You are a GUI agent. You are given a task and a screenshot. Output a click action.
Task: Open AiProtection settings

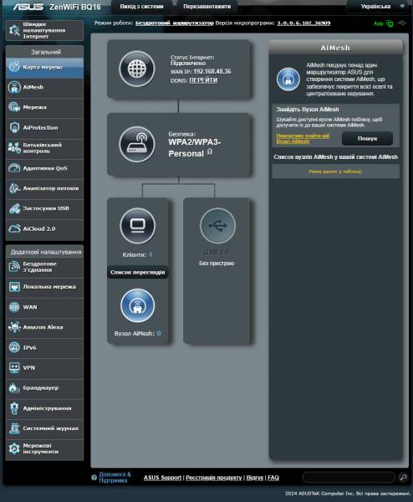click(x=44, y=128)
